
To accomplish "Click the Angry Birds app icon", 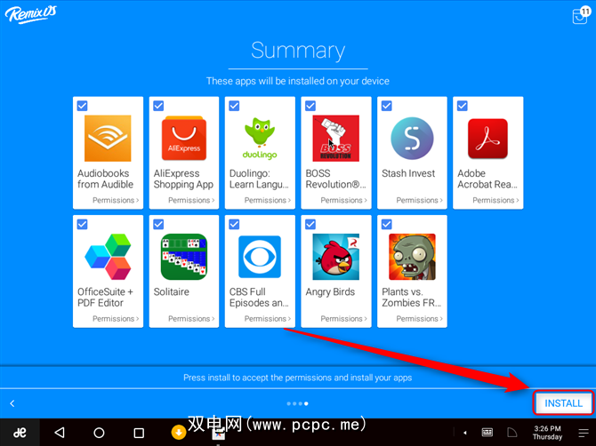I will 335,257.
